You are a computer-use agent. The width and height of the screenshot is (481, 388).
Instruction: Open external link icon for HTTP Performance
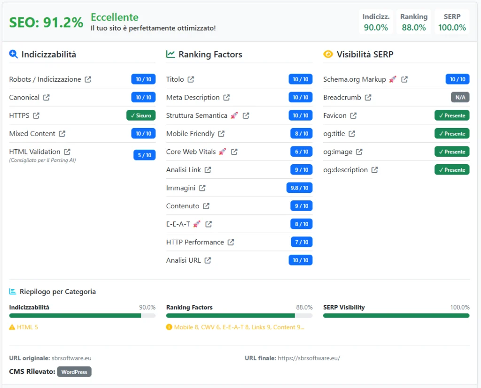pyautogui.click(x=231, y=242)
